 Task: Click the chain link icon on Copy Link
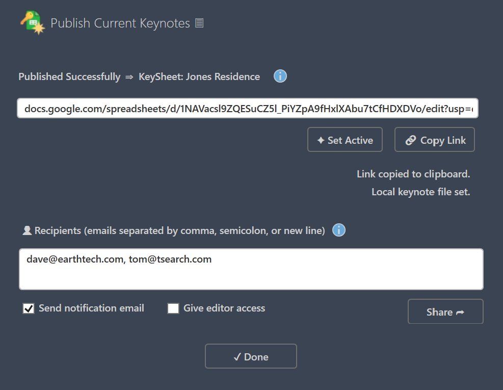click(411, 139)
